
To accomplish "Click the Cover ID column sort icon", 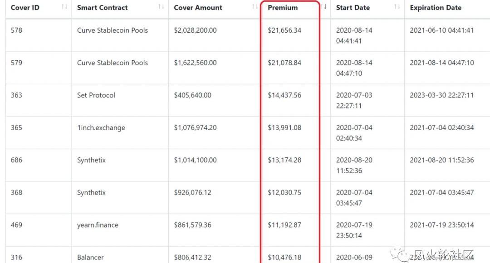I will [x=64, y=7].
